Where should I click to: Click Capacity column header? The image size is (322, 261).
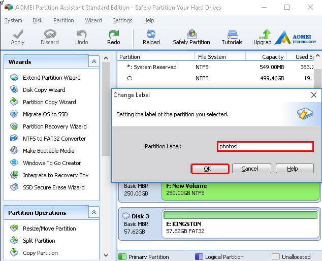click(266, 57)
